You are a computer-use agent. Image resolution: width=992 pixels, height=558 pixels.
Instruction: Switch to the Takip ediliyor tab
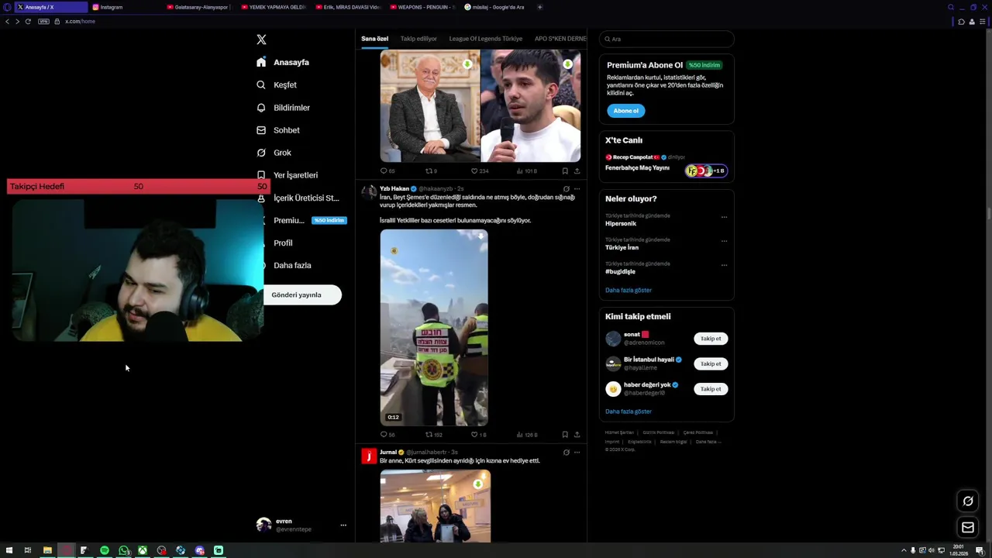tap(418, 39)
